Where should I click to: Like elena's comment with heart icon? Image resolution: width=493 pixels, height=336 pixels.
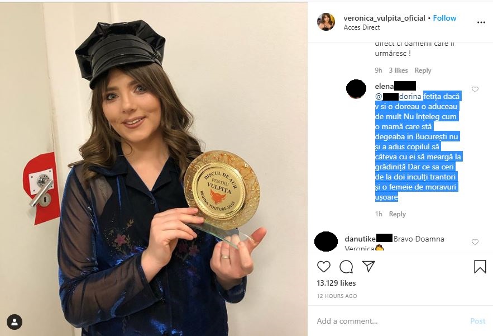coord(475,89)
